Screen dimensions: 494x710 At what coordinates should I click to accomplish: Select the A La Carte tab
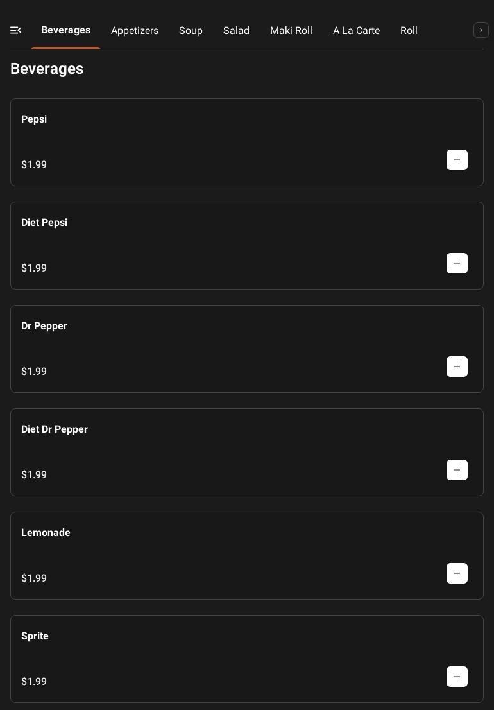click(x=356, y=30)
